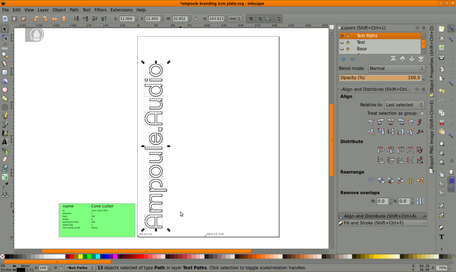Rotate selection 90° counter-clockwise
The width and height of the screenshot is (456, 272).
36,19
